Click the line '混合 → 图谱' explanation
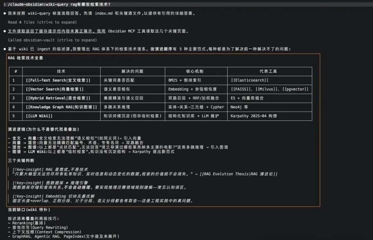Image resolution: width=373 pixels, height=240 pixels. [118, 147]
